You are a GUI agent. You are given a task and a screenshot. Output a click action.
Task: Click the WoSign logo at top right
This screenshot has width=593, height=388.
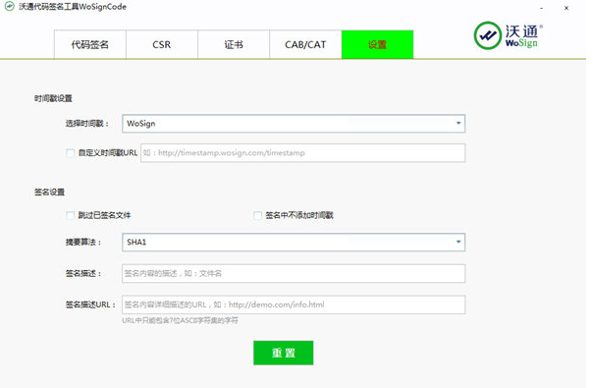(x=509, y=35)
